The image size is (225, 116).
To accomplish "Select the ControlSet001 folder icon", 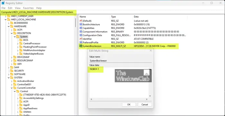I will [x=15, y=85].
